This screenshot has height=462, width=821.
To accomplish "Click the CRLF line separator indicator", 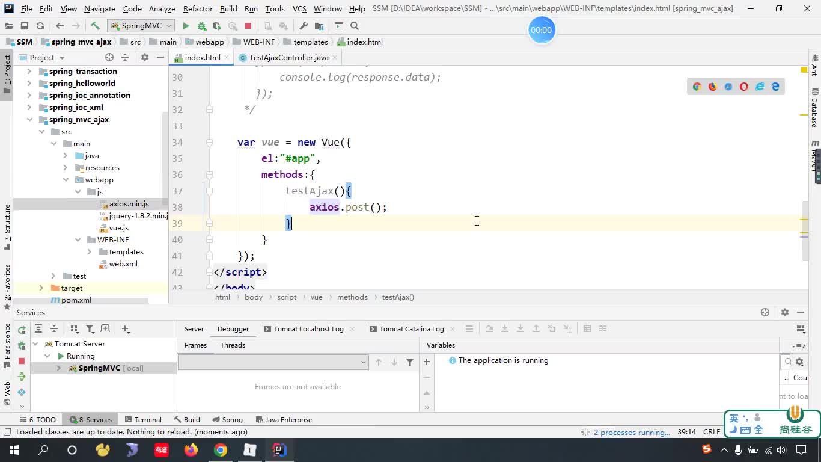I will (712, 432).
